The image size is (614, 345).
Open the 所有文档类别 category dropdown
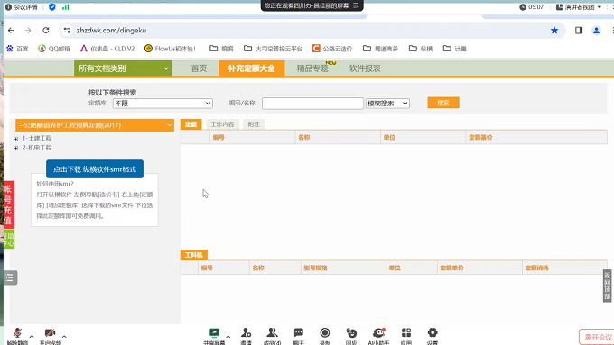click(x=123, y=68)
